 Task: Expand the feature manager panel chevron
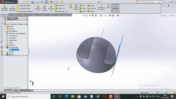point(27,19)
